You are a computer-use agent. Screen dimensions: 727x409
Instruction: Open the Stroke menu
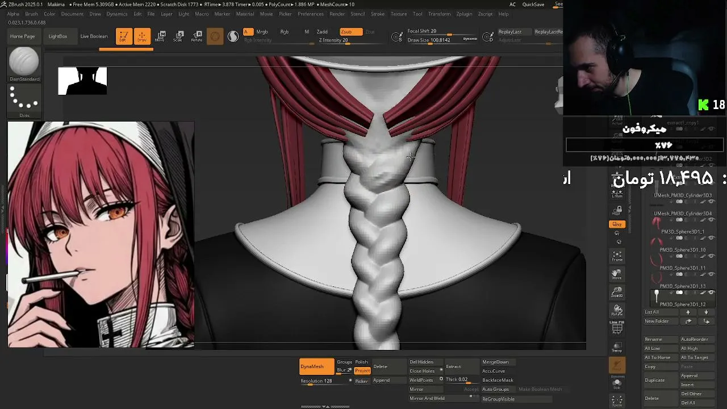[x=378, y=14]
